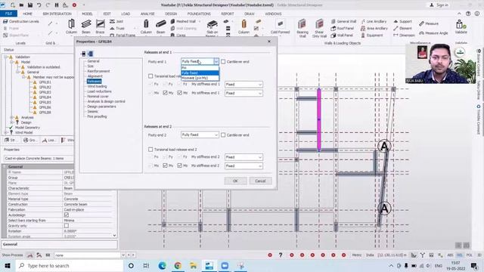Select the timber Column tool
The image size is (484, 272).
coord(244,26)
